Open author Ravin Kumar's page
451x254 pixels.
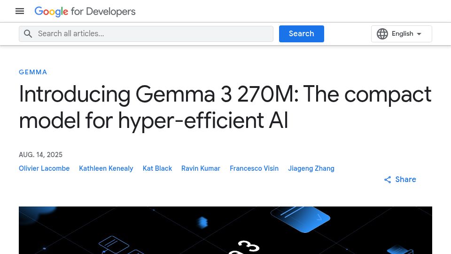pyautogui.click(x=201, y=168)
